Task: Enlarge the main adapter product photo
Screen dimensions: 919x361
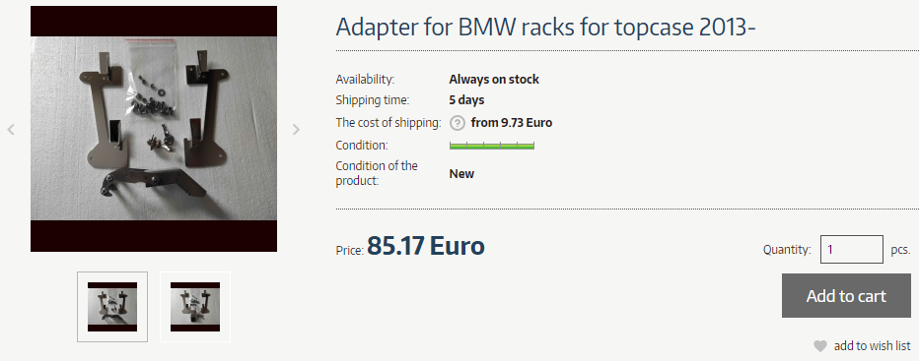Action: point(154,129)
